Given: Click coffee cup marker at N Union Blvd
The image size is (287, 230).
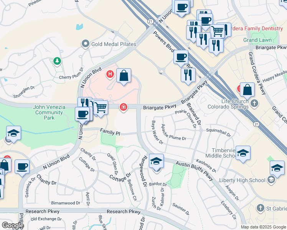Looking at the screenshot, I should coord(82,115).
